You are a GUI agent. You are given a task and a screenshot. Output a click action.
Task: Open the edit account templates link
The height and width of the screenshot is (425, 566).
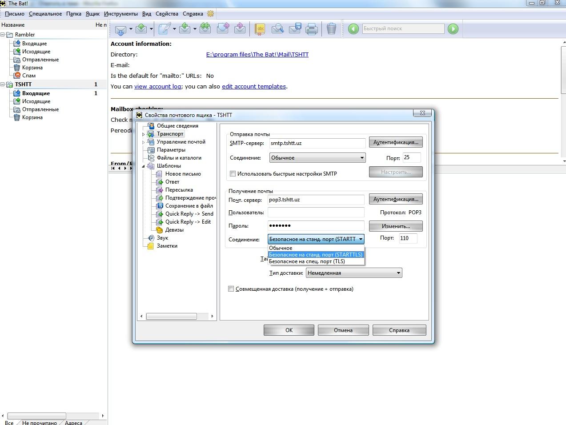(x=254, y=87)
